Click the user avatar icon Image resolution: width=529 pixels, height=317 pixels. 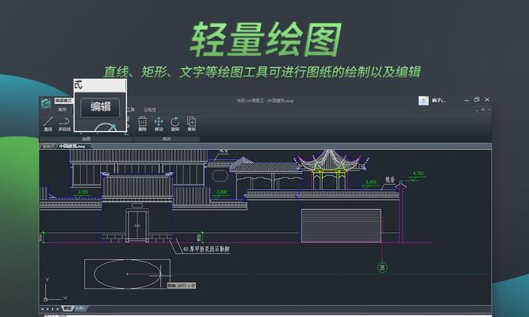424,100
